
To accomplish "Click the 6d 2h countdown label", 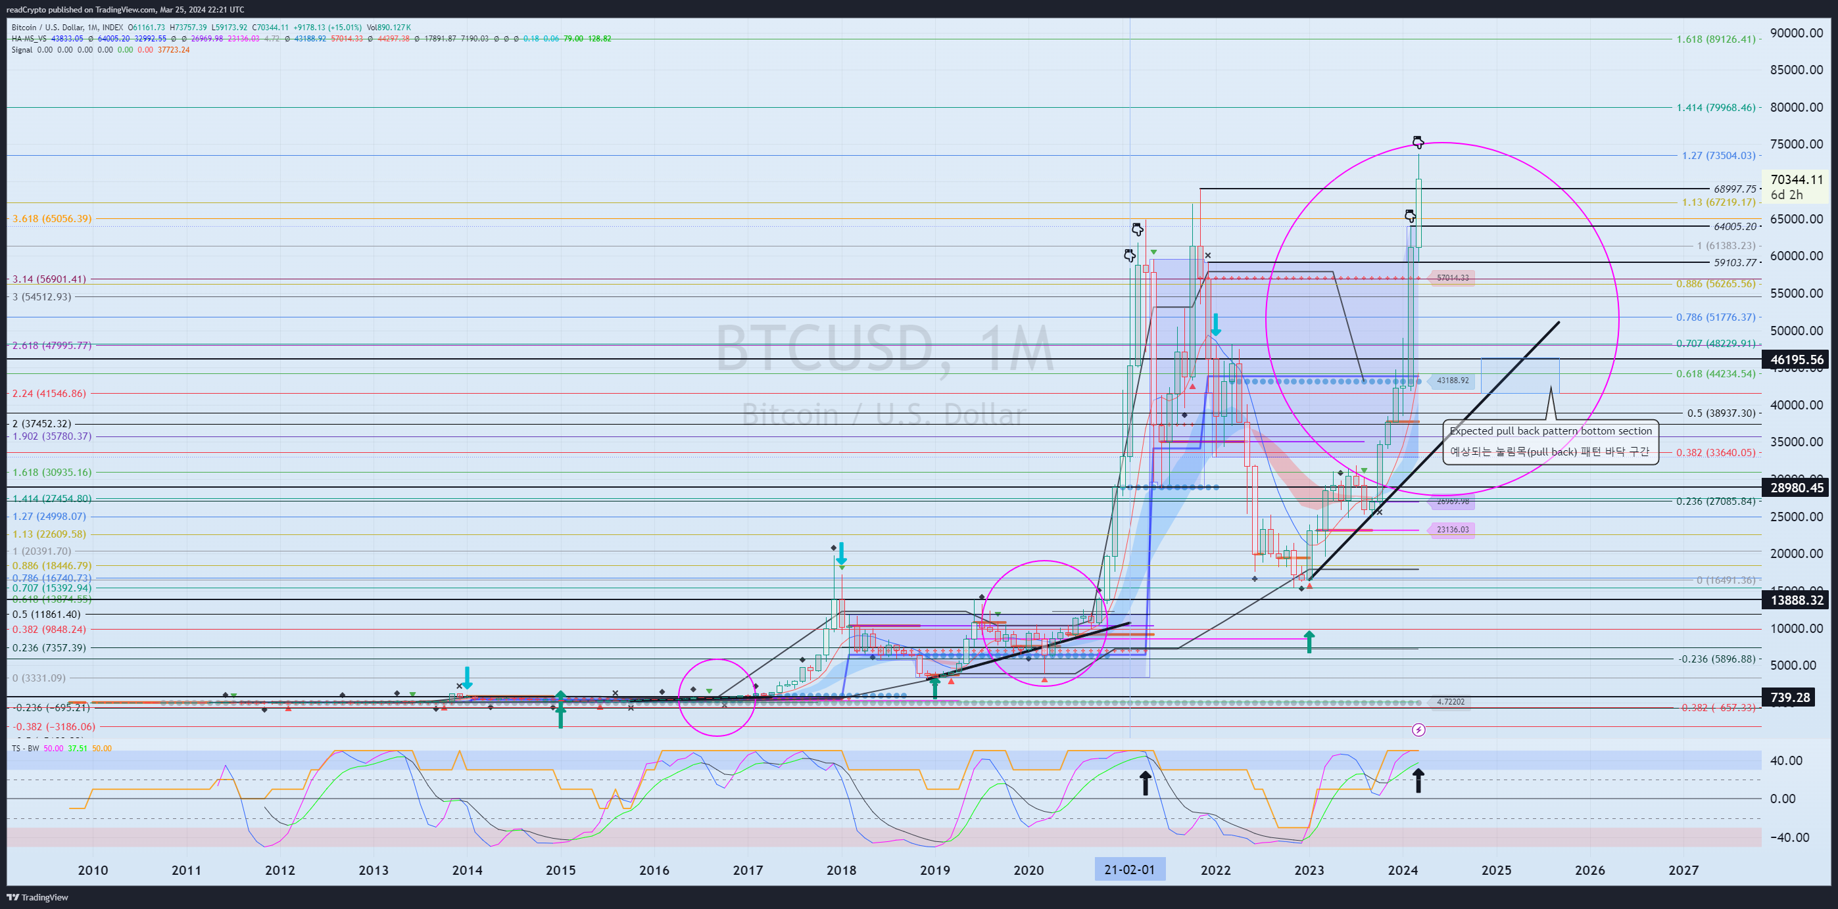I will tap(1787, 195).
